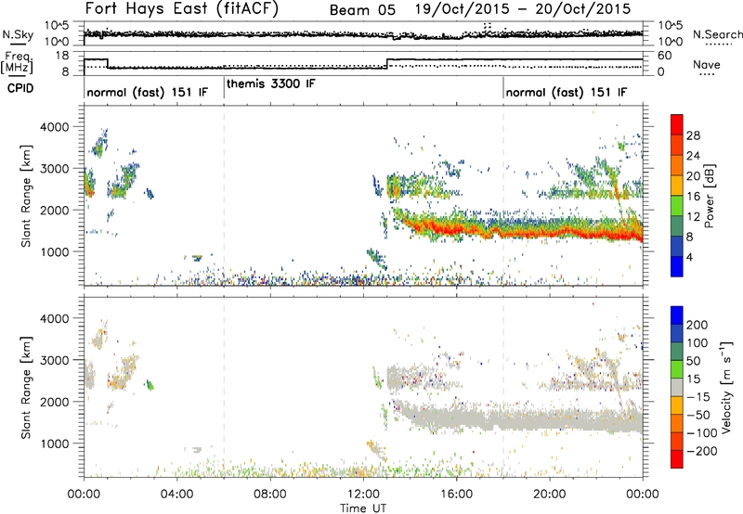This screenshot has height=514, width=743.
Task: Click the 'N.Search' legend label
Action: pos(717,34)
